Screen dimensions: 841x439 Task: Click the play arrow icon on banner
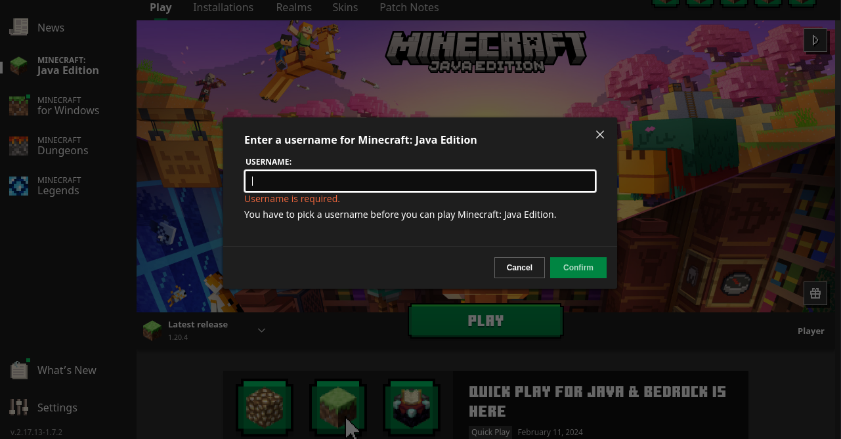point(815,40)
